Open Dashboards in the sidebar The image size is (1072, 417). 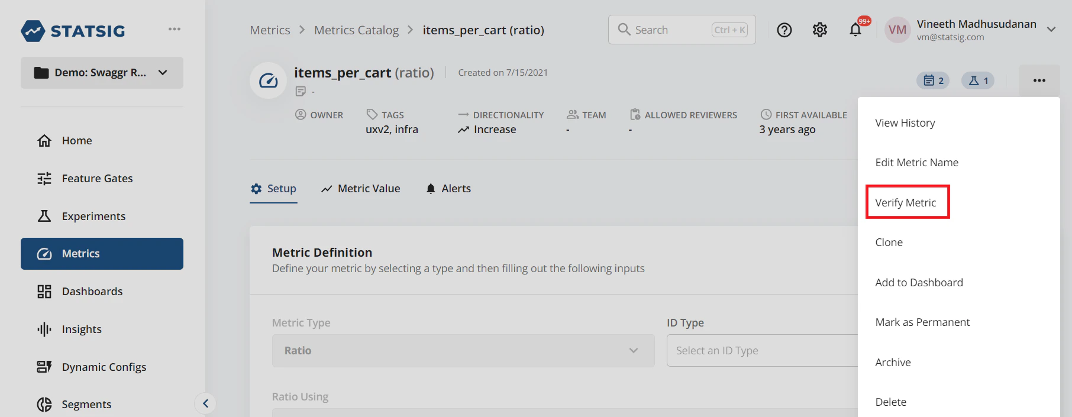click(x=102, y=292)
